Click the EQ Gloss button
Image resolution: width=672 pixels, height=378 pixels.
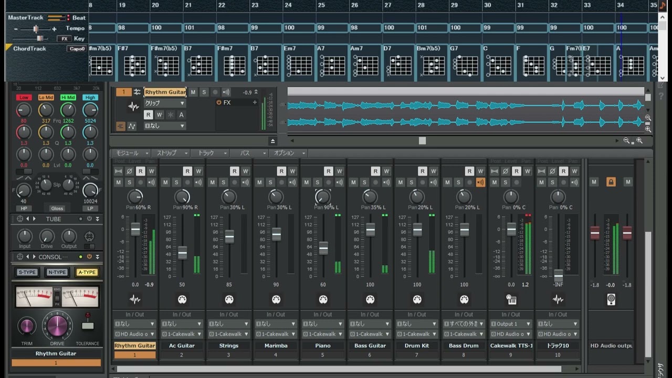point(57,208)
